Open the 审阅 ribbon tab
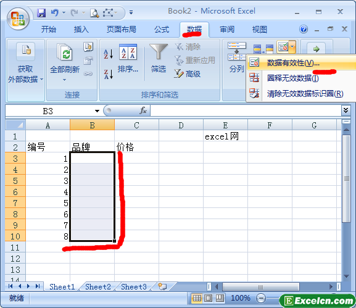356x308 pixels. 227,30
